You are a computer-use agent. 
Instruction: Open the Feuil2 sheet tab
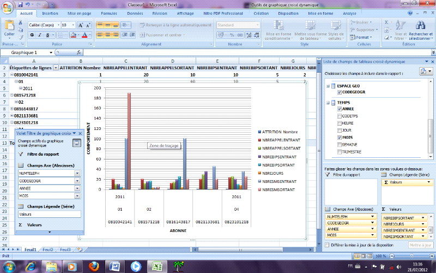[x=49, y=250]
